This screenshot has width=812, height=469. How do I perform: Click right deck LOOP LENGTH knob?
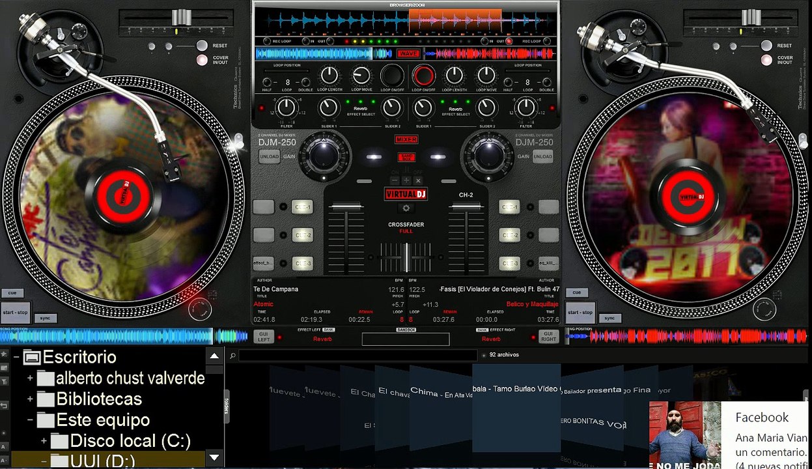[455, 76]
